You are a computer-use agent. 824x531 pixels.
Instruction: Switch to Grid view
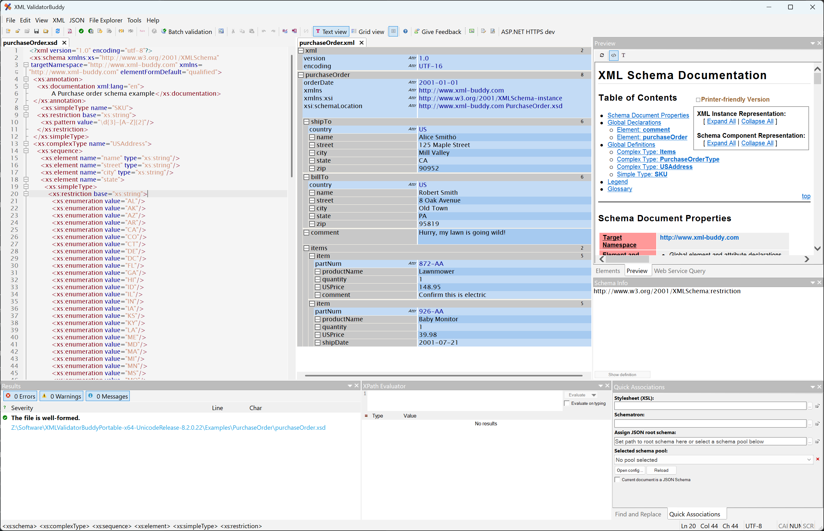(x=368, y=32)
